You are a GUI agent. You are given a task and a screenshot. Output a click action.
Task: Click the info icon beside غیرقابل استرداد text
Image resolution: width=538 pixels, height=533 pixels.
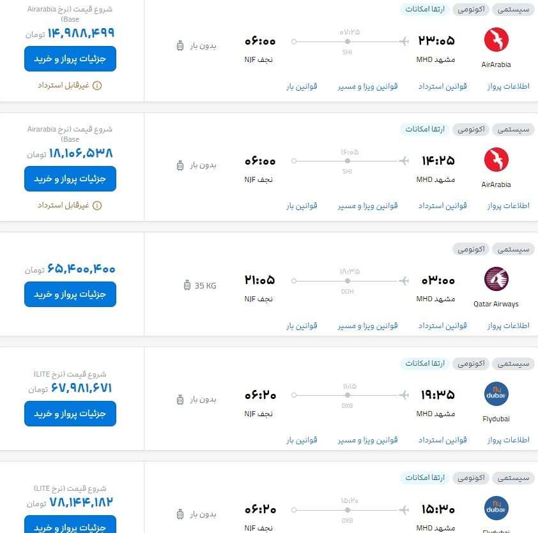pyautogui.click(x=96, y=85)
